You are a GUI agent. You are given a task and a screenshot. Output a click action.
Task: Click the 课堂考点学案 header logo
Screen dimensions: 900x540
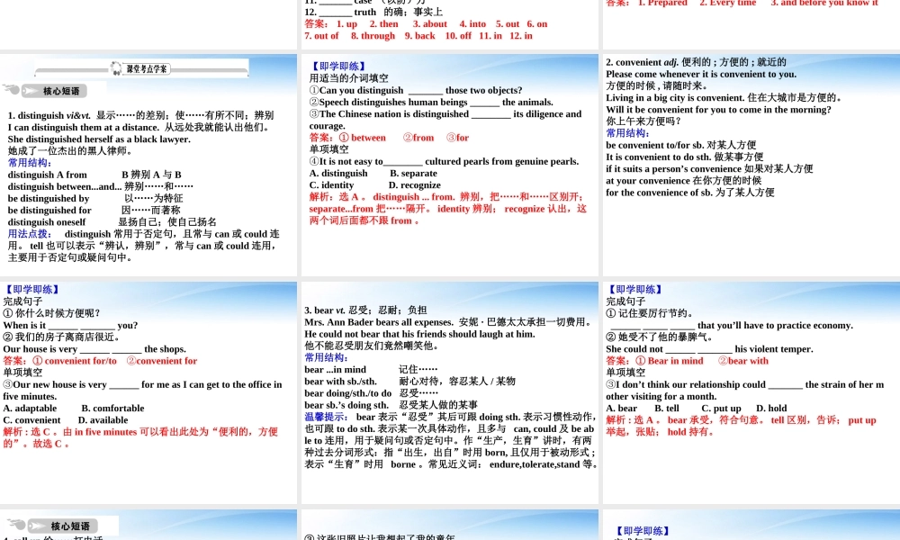coord(141,69)
